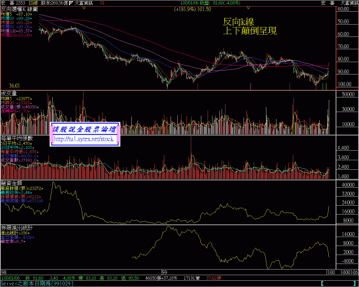359x287 pixels.
Task: Click the 17191筆 trade count in status bar
Action: coord(192,278)
